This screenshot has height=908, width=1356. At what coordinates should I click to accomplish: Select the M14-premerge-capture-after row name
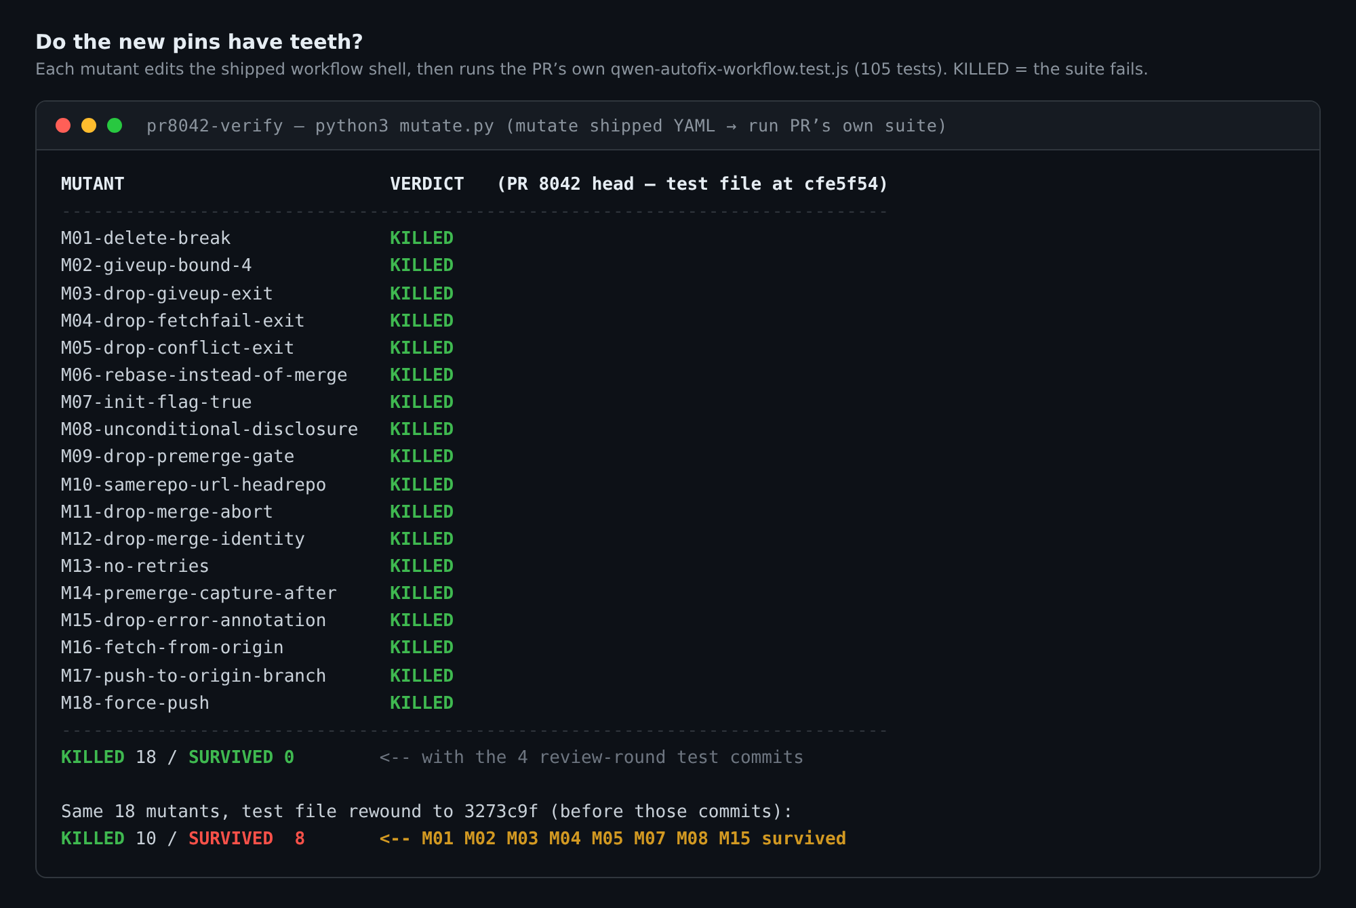click(199, 593)
